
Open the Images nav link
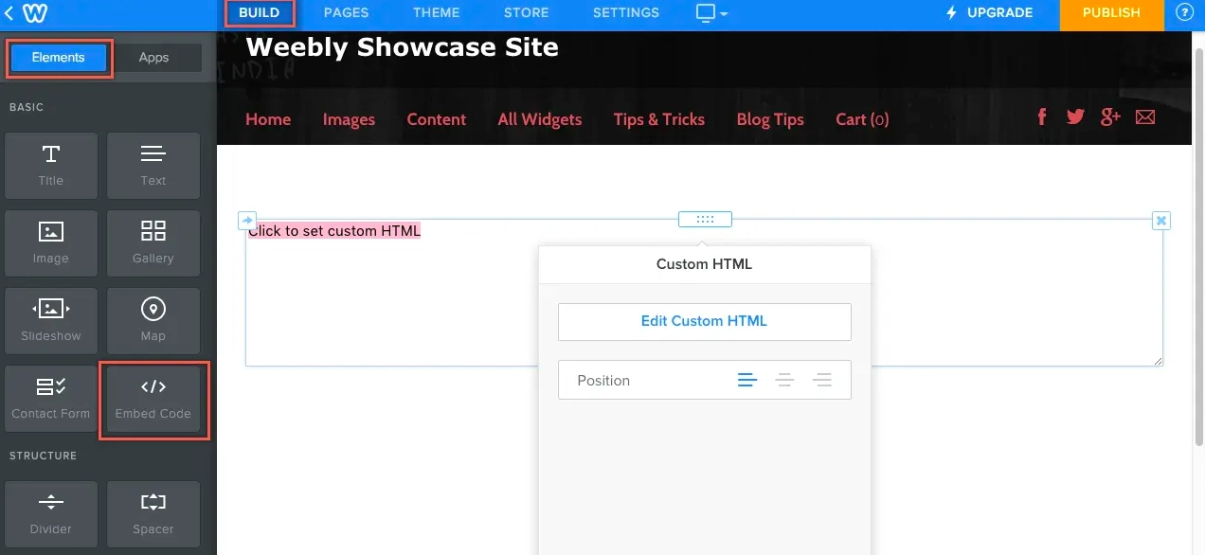349,119
